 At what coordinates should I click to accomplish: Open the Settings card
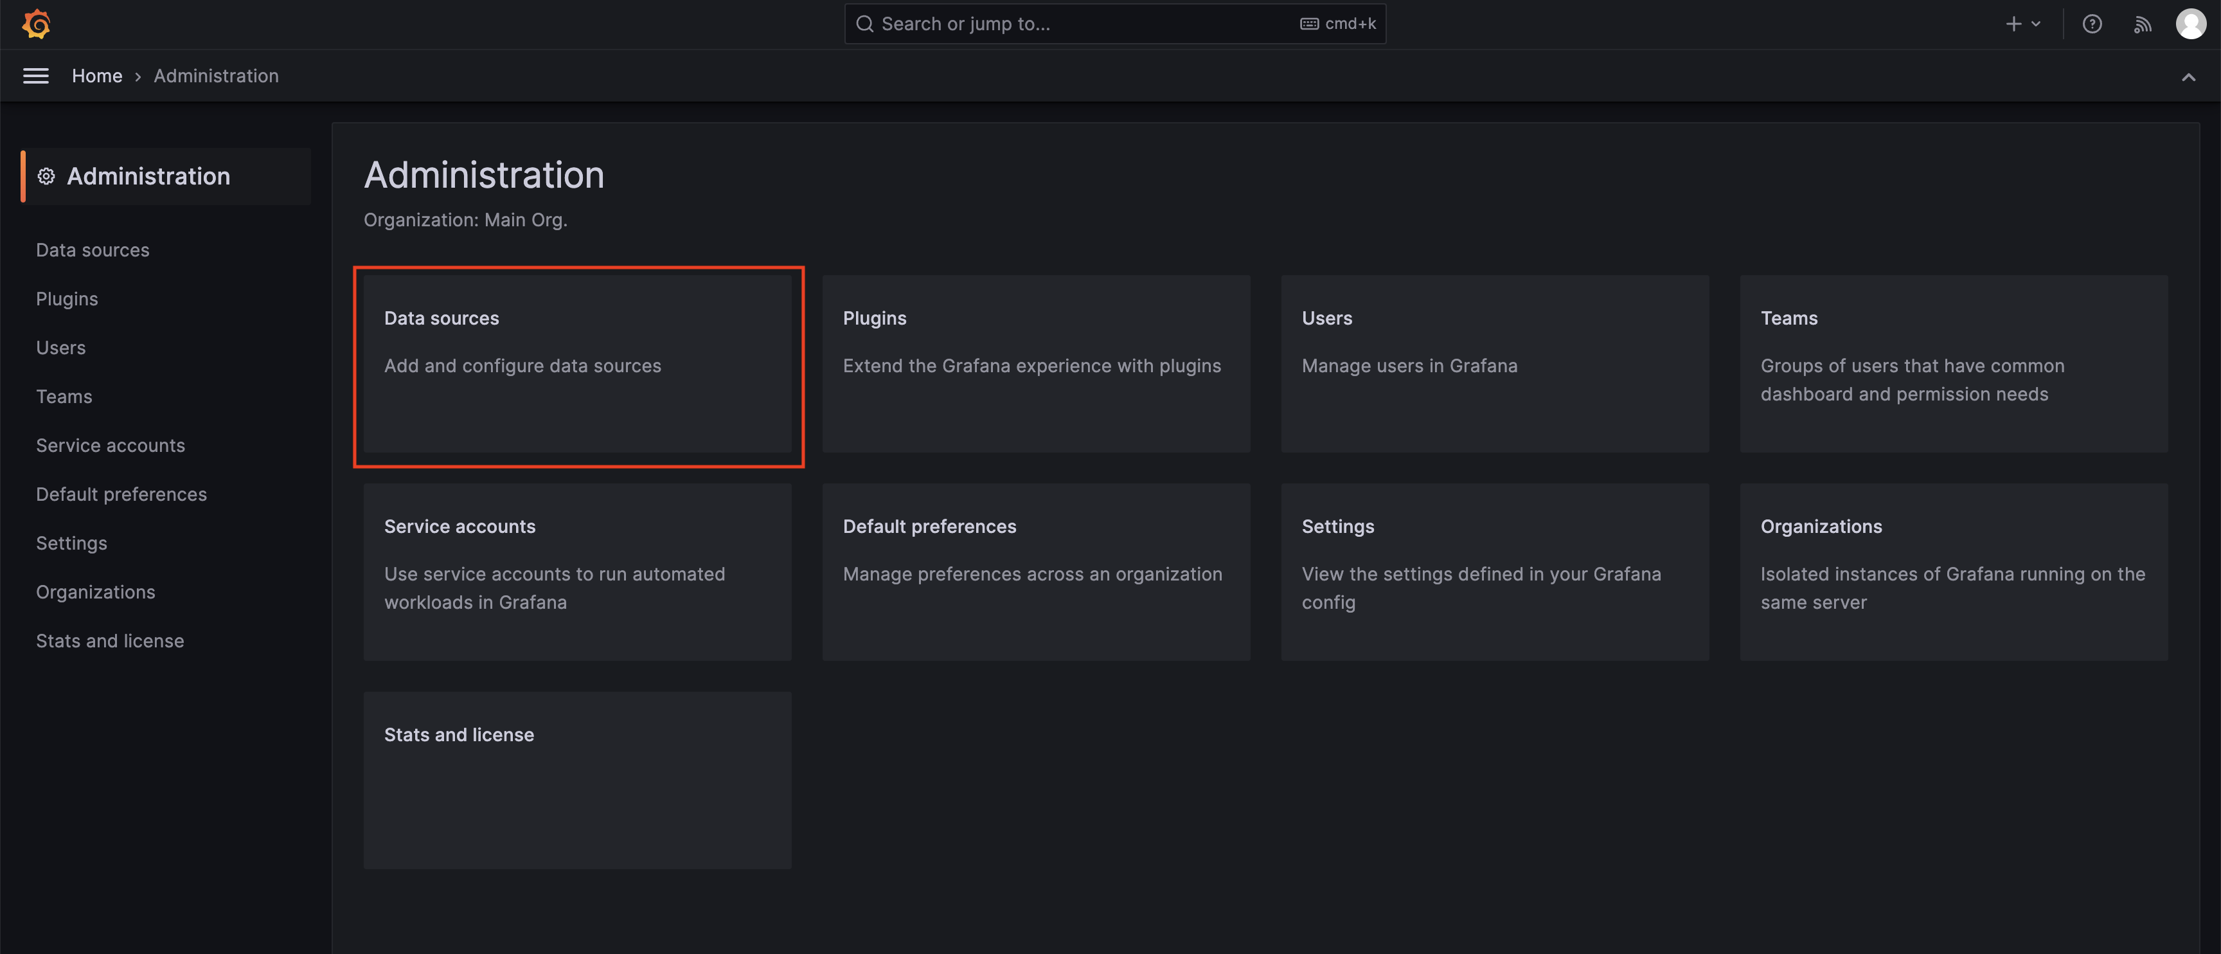1494,571
